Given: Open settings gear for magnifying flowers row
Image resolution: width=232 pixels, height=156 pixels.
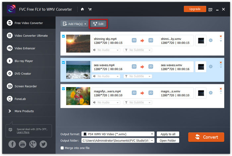Looking at the screenshot, I should (x=210, y=93).
